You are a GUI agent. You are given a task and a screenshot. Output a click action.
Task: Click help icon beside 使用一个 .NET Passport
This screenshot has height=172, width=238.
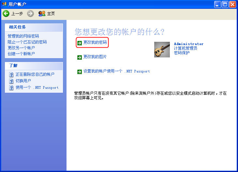coord(11,88)
